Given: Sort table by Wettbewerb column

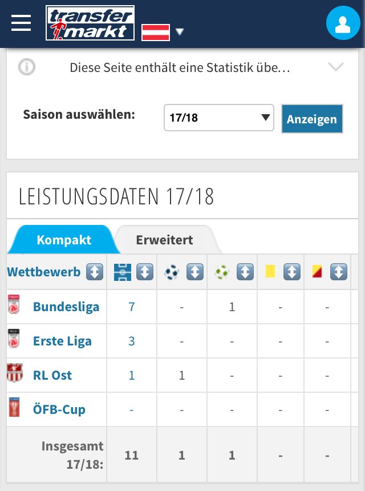Looking at the screenshot, I should 95,272.
